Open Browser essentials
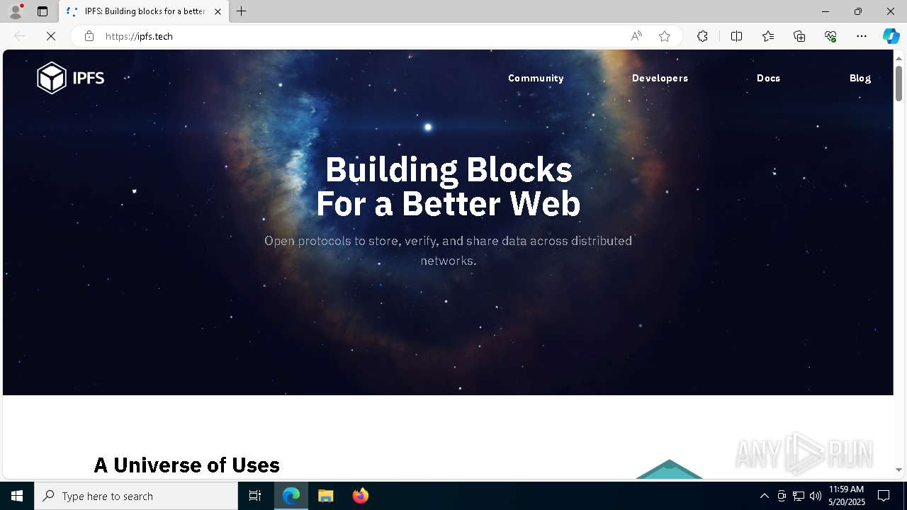 point(830,36)
